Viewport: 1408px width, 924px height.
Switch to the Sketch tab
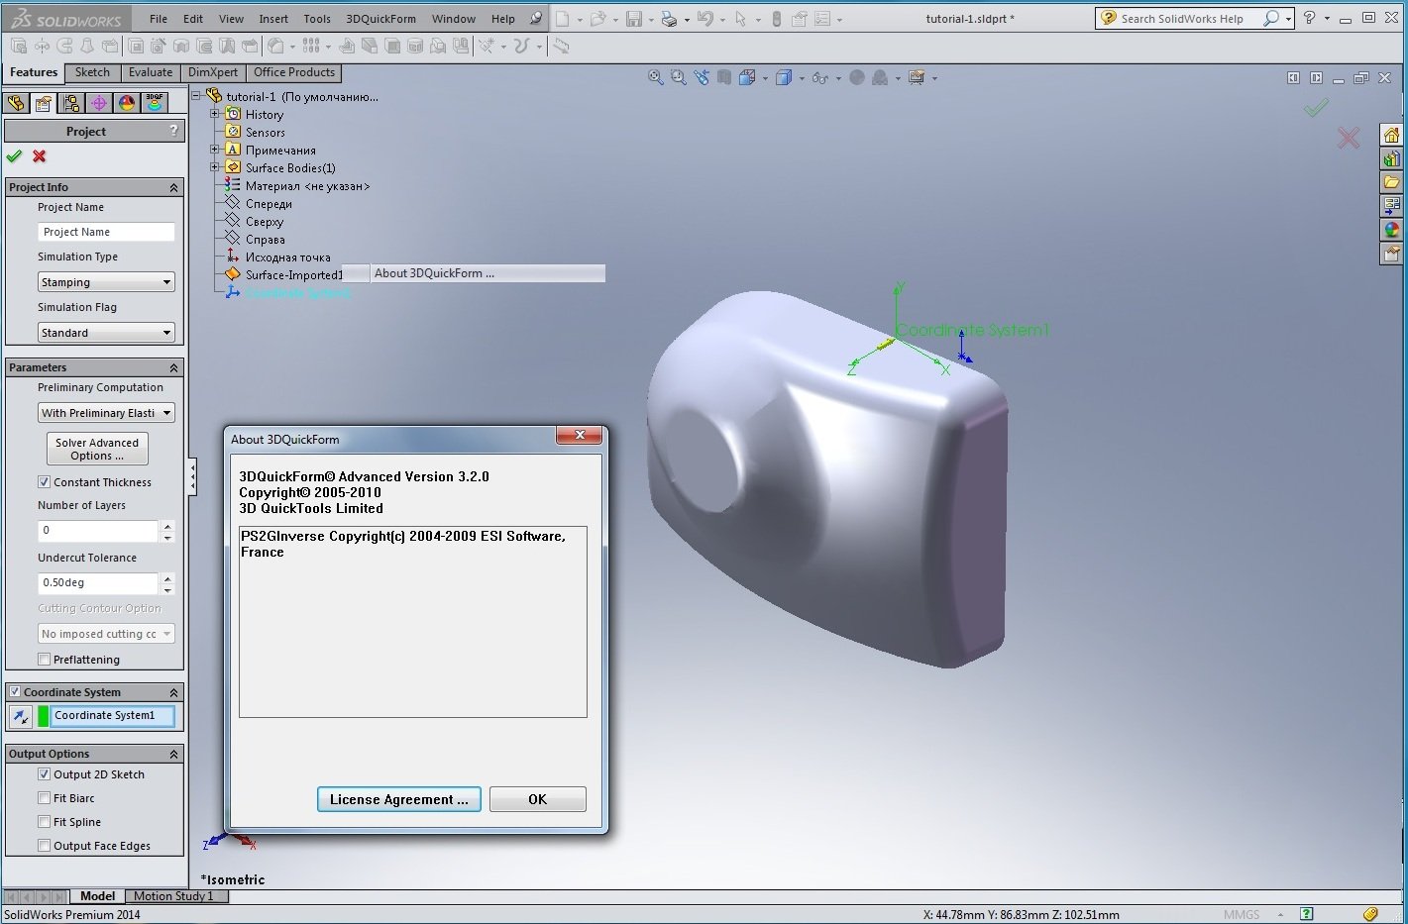(x=92, y=72)
